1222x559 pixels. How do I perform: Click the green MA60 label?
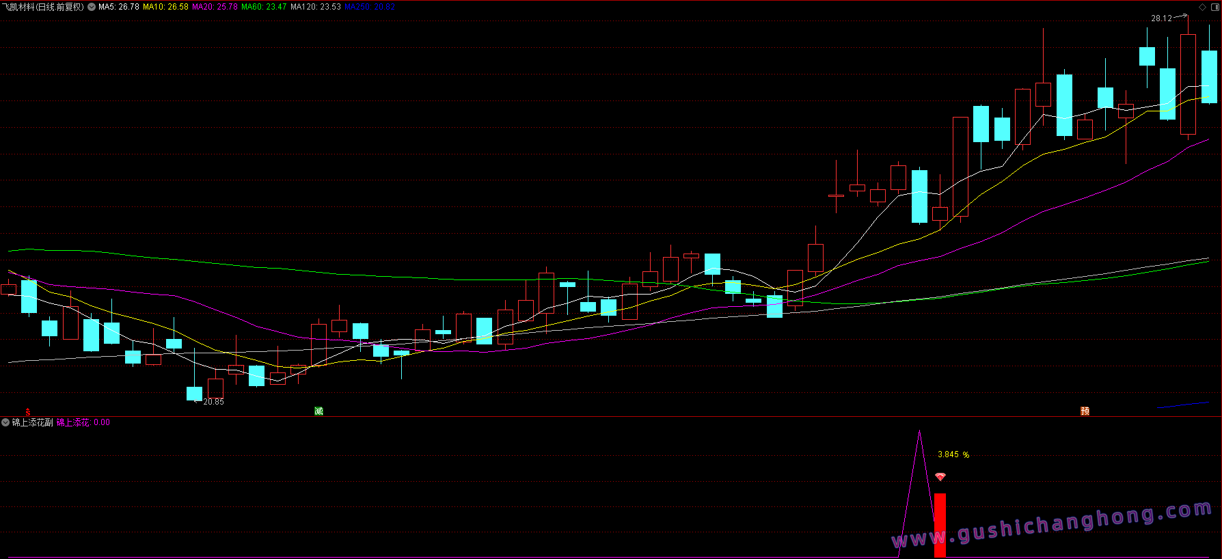pyautogui.click(x=264, y=7)
